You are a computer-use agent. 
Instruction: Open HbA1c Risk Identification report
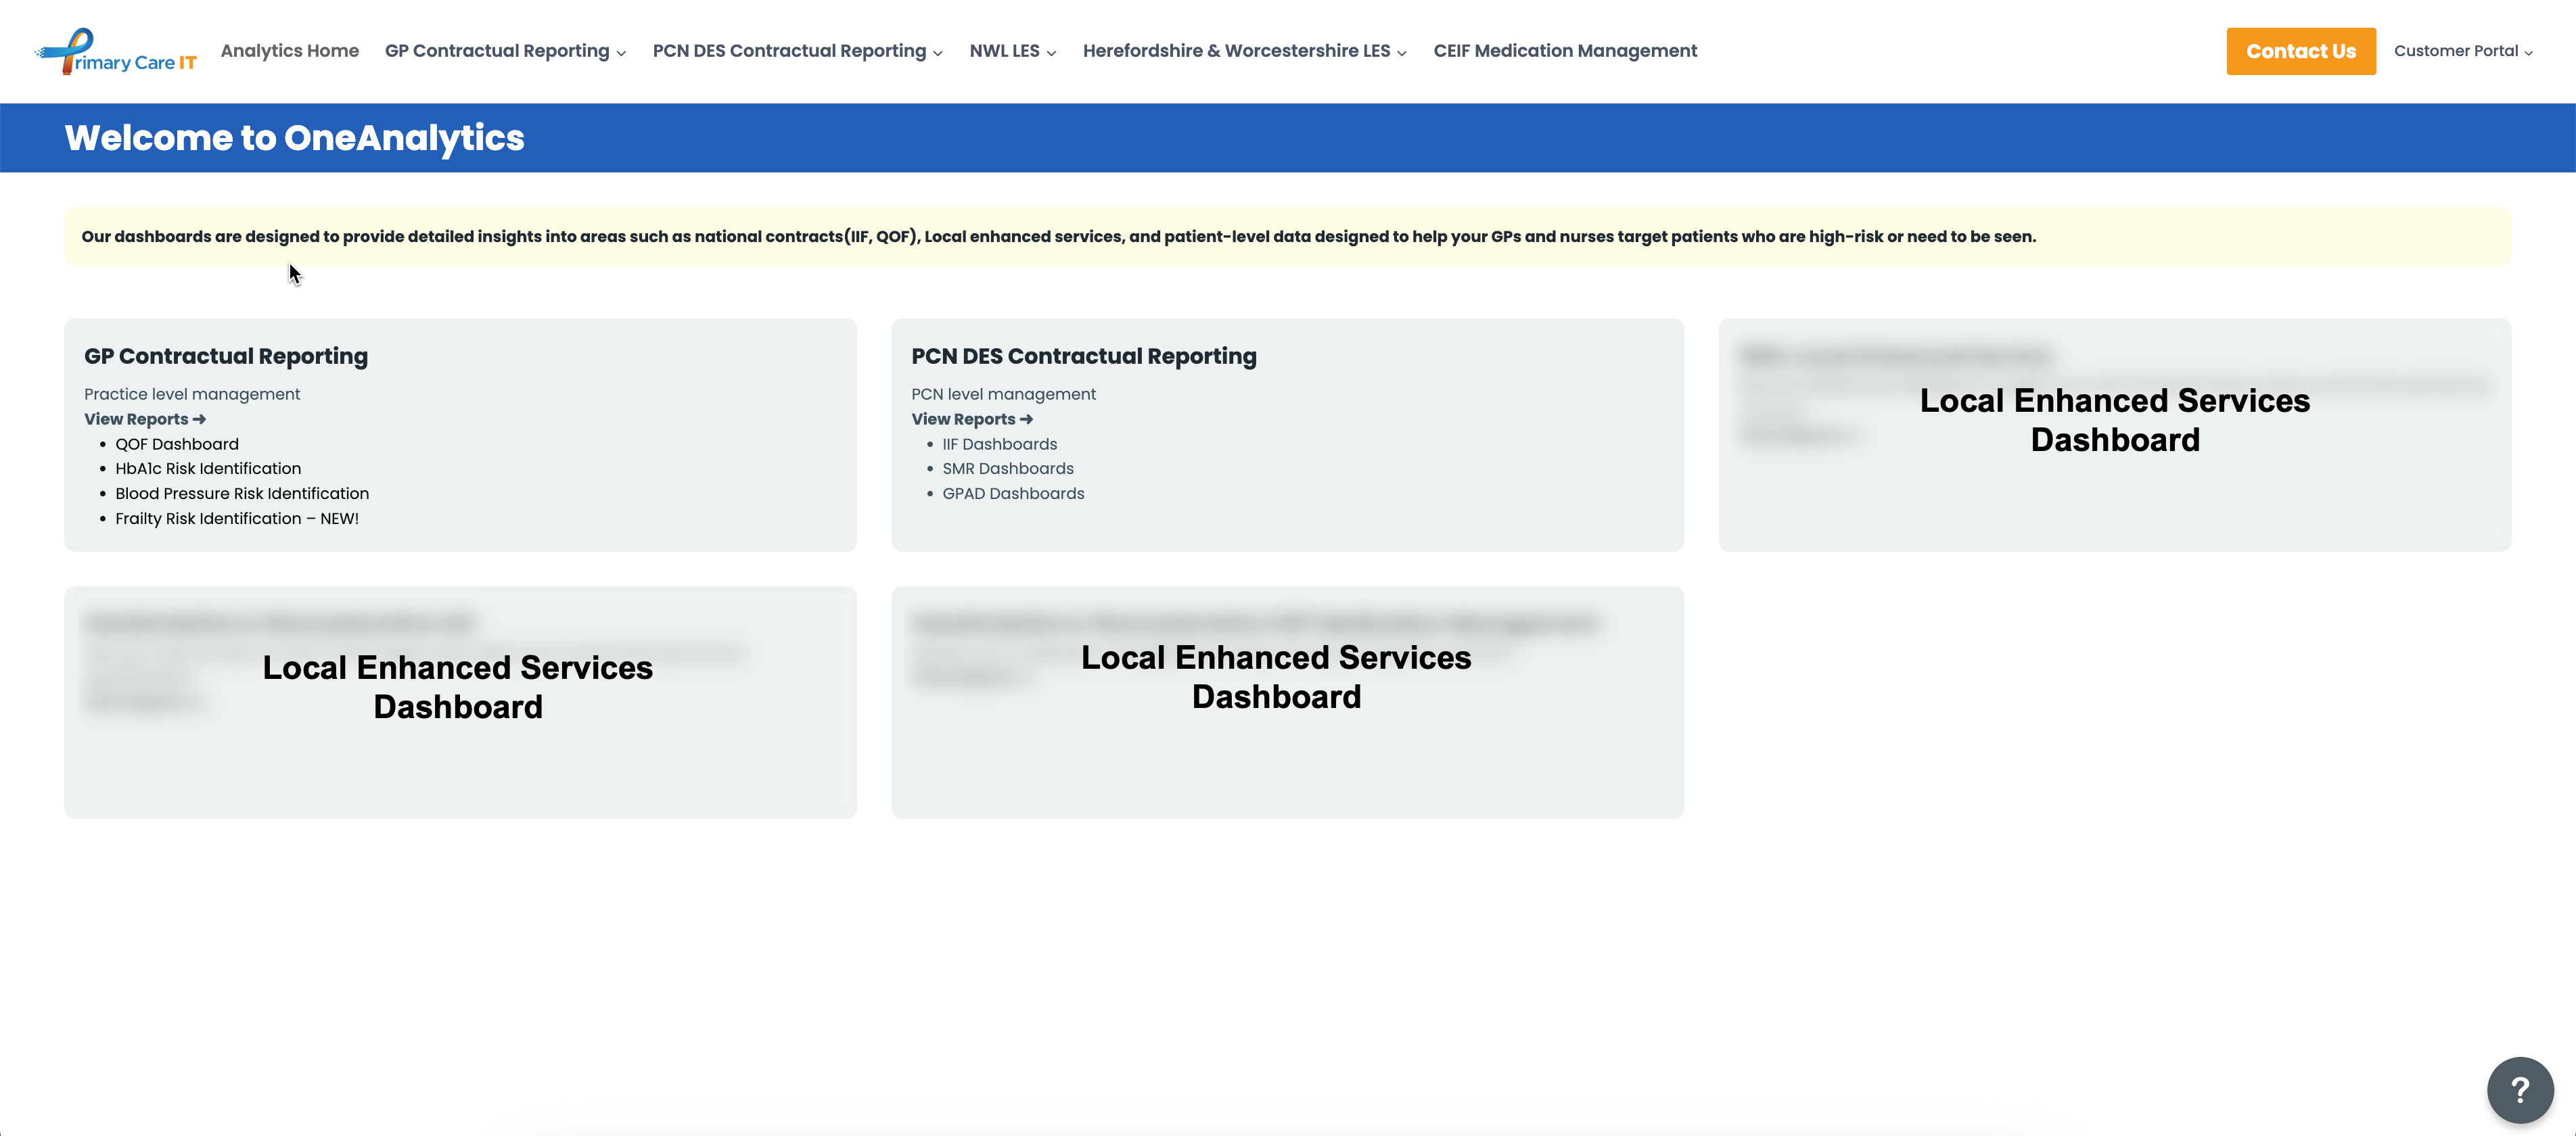(208, 469)
